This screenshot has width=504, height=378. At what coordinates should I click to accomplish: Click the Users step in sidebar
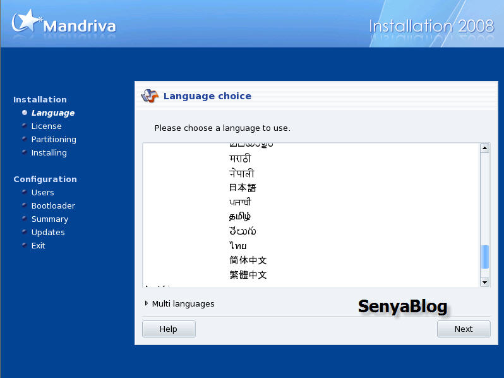[x=42, y=193]
